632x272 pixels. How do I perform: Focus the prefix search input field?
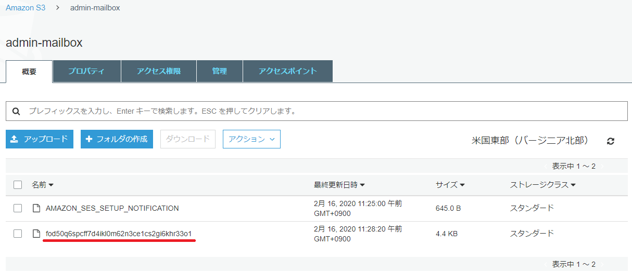[x=317, y=111]
